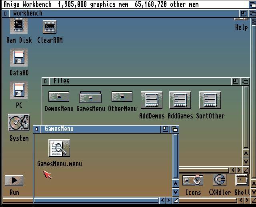
Task: Select the CXHdler icon
Action: pos(220,180)
